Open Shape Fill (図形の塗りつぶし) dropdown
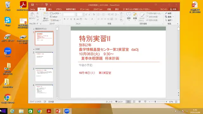Viewport: 203px width, 114px height. (x=154, y=13)
